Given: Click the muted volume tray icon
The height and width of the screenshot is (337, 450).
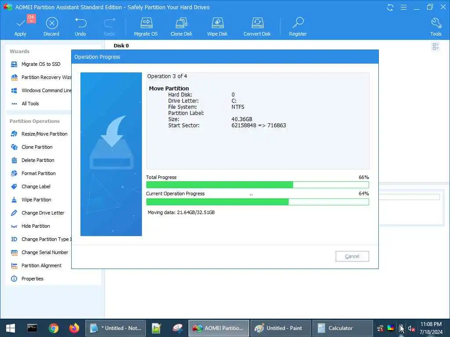Looking at the screenshot, I should pyautogui.click(x=411, y=328).
